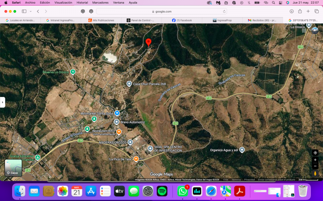Click the google.com address bar
The image size is (323, 201).
click(x=161, y=12)
